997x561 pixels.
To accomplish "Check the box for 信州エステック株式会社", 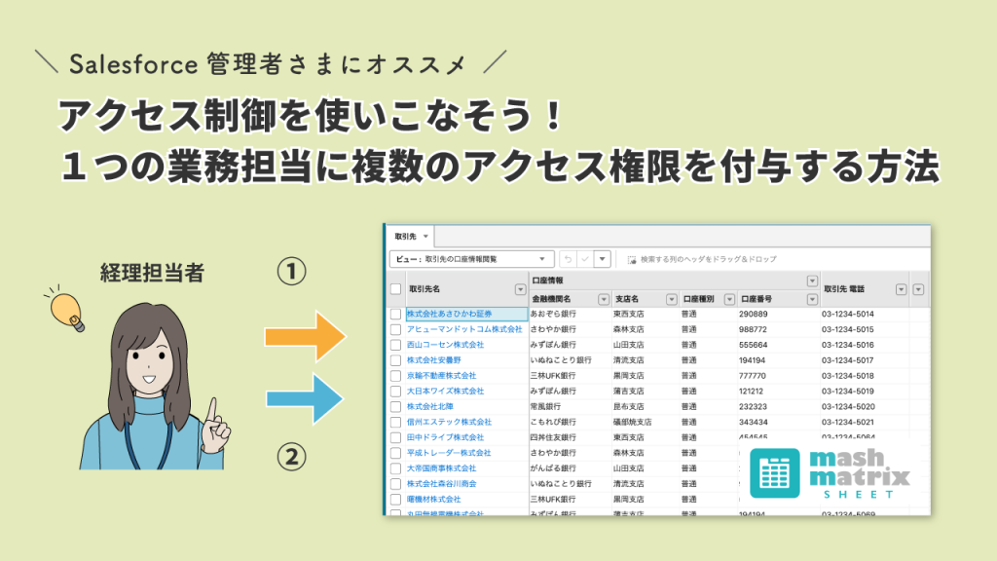I will [395, 423].
